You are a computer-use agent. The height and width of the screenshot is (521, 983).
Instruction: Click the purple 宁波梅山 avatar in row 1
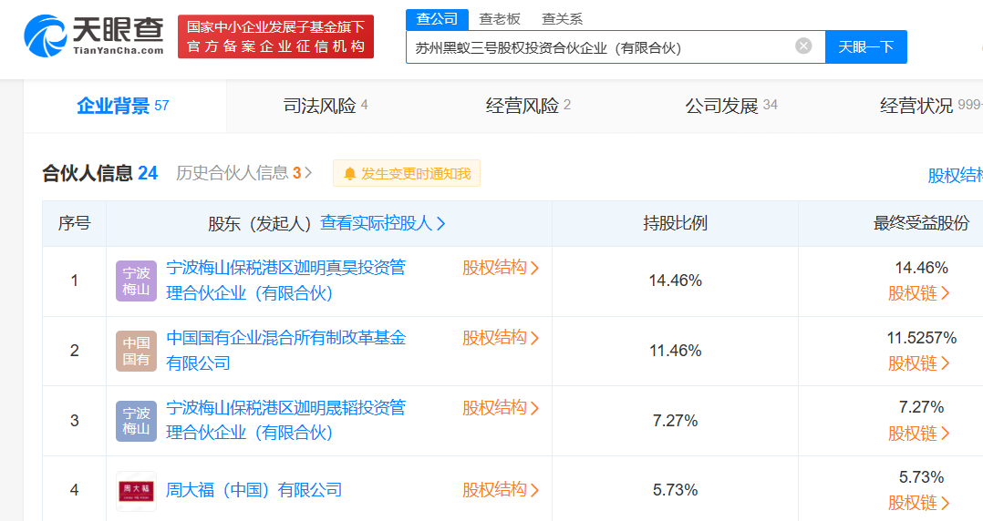(x=136, y=281)
